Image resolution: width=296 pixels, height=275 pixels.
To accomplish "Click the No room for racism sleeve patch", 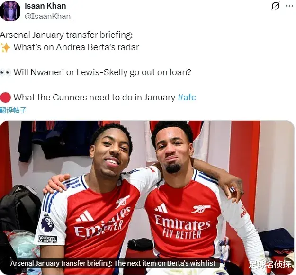I will pyautogui.click(x=47, y=239).
